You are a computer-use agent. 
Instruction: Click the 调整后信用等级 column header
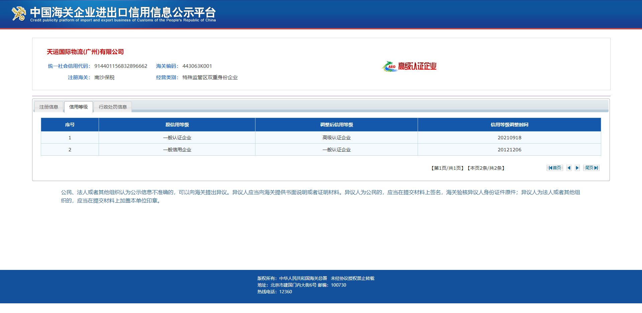pyautogui.click(x=336, y=125)
